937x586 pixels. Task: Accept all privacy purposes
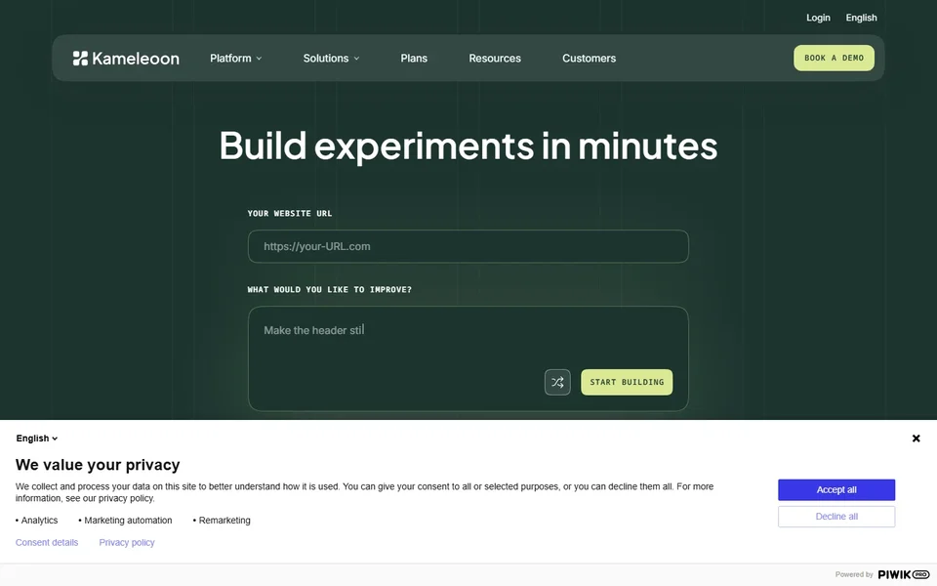(836, 489)
